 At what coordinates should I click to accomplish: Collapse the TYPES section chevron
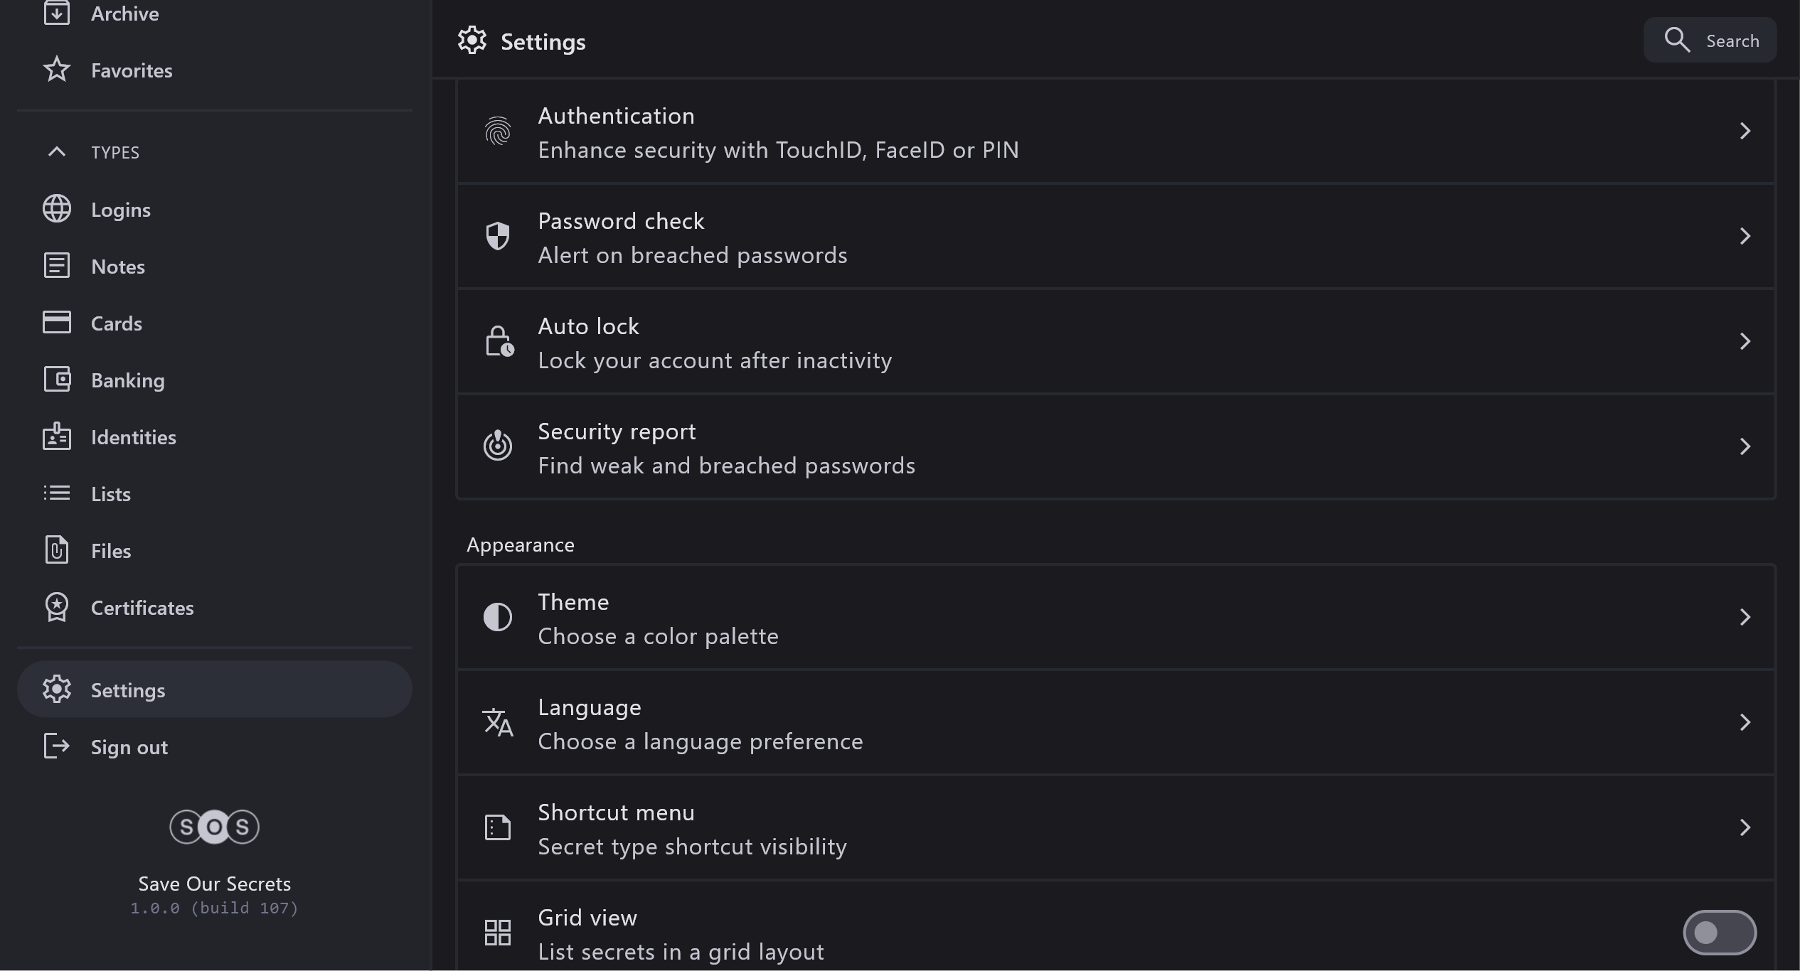pos(57,151)
